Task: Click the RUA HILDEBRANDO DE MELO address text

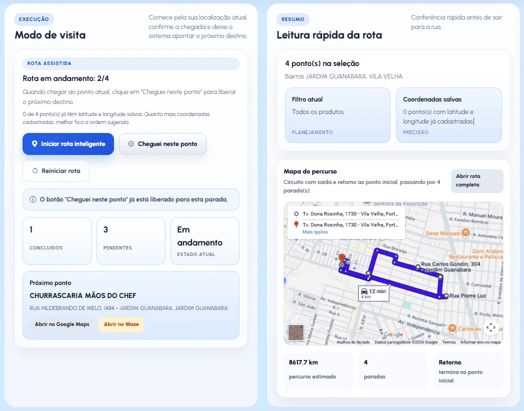Action: tap(128, 308)
